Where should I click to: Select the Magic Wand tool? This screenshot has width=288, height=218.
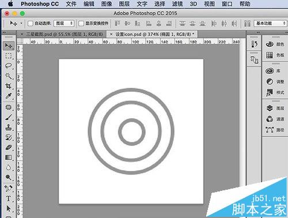tap(9, 76)
